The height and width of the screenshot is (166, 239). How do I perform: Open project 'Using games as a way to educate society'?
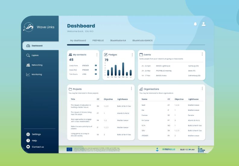point(101,135)
